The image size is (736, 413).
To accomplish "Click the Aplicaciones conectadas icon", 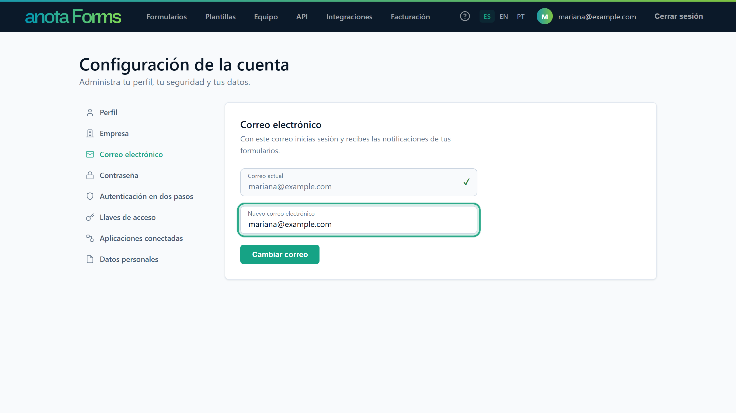I will click(x=90, y=238).
